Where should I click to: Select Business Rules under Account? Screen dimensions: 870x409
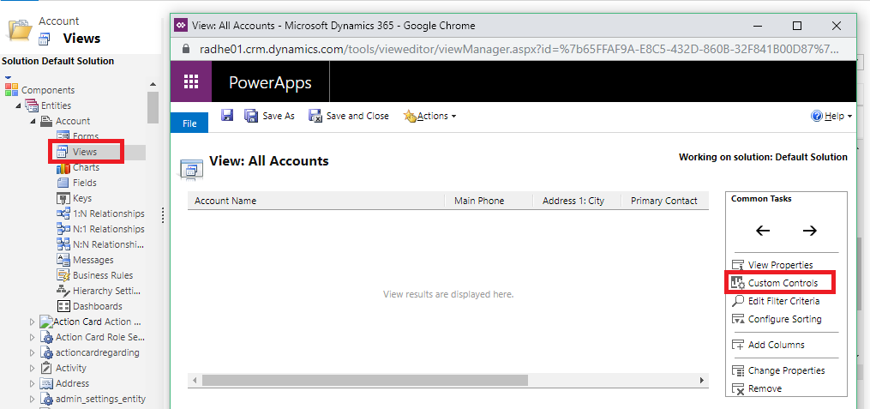click(x=95, y=275)
